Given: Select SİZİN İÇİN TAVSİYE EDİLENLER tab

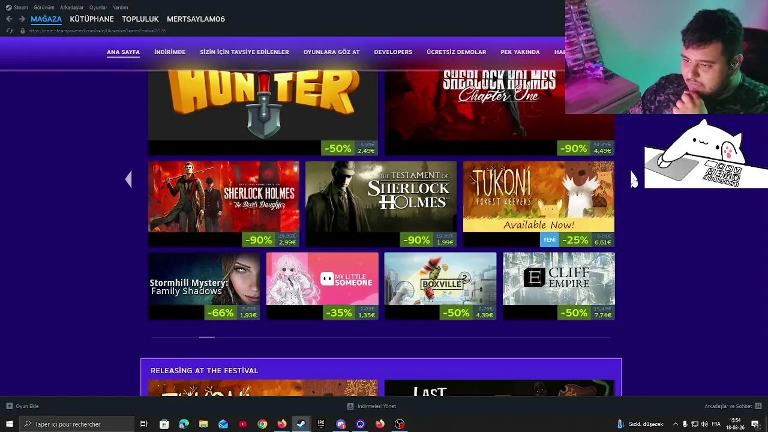Looking at the screenshot, I should point(244,52).
